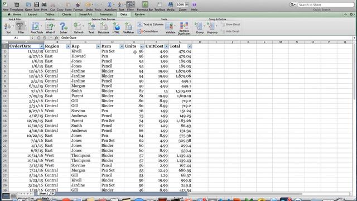Click the horizontal scrollbar
The height and width of the screenshot is (201, 357).
click(x=245, y=194)
